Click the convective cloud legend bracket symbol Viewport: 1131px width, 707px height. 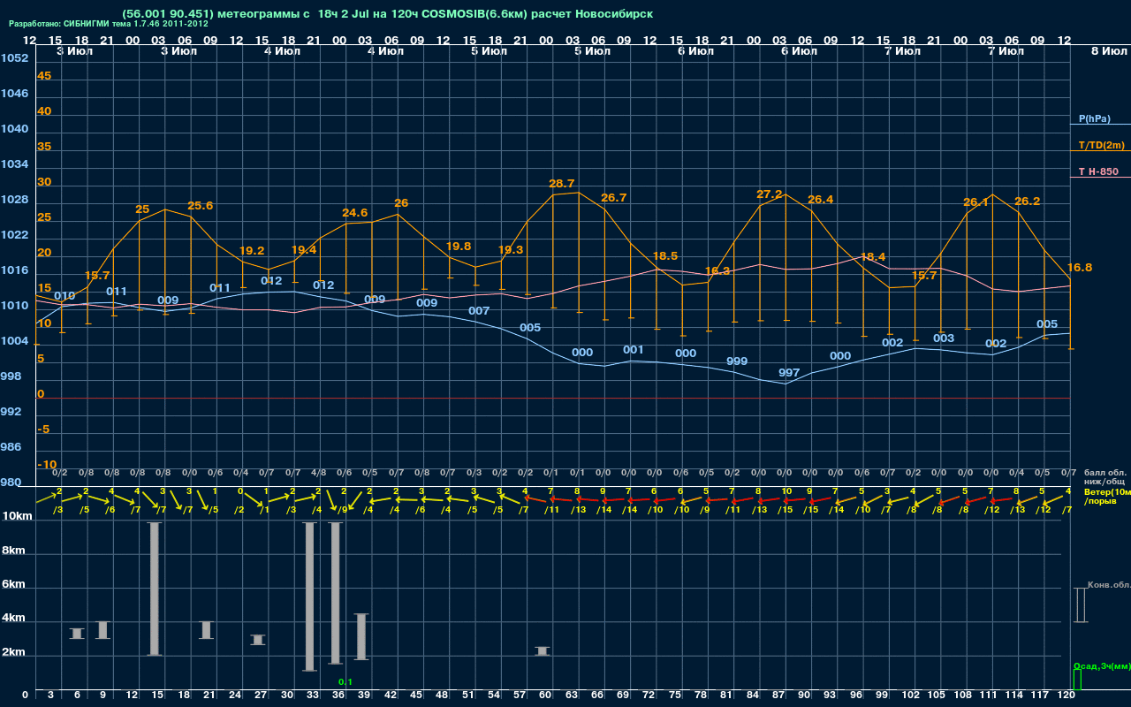click(x=1080, y=605)
